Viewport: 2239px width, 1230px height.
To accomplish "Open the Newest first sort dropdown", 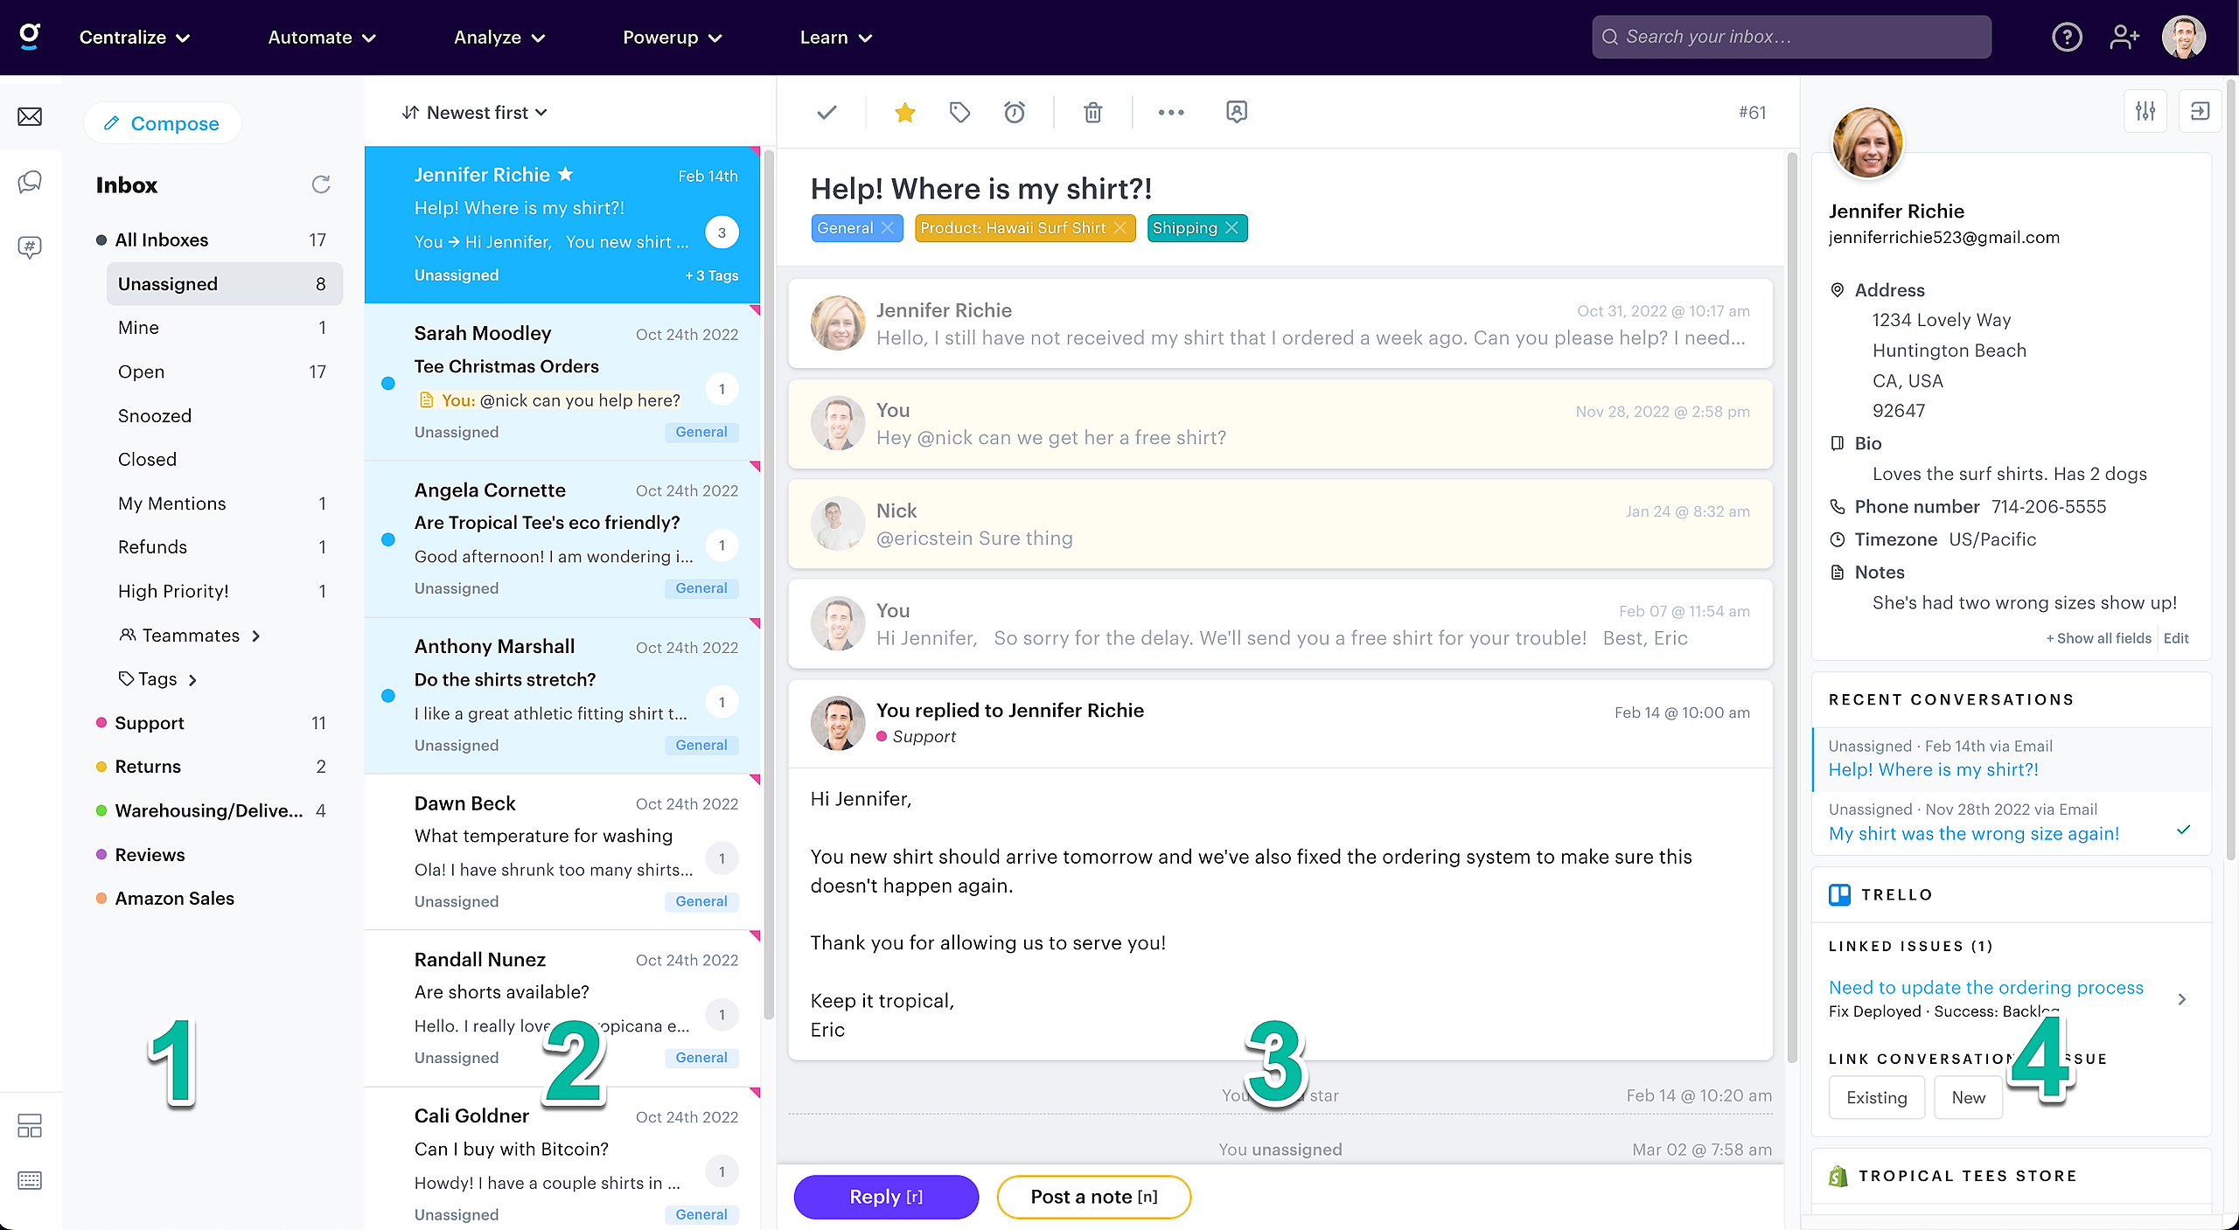I will coord(475,112).
